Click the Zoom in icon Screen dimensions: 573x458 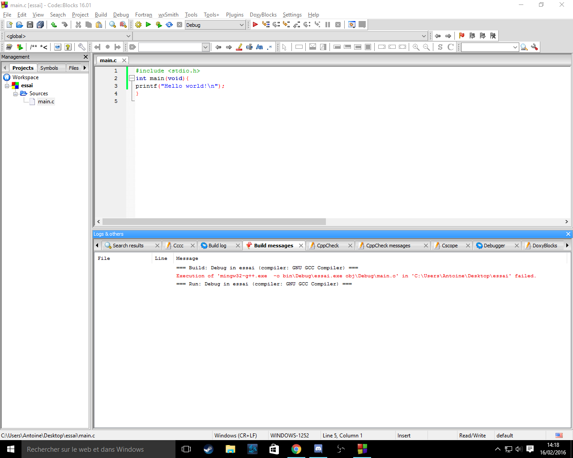(416, 47)
